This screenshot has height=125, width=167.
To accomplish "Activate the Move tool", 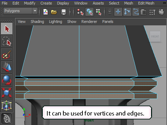I will point(7,67).
